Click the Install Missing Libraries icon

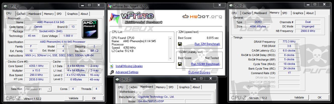pyautogui.click(x=112, y=66)
